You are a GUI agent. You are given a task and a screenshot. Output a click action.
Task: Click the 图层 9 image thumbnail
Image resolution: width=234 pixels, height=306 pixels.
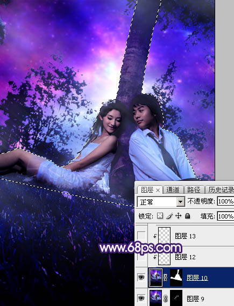(155, 298)
